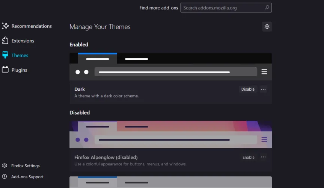The height and width of the screenshot is (188, 324).
Task: Click the Firefox Settings gear icon
Action: (5, 166)
